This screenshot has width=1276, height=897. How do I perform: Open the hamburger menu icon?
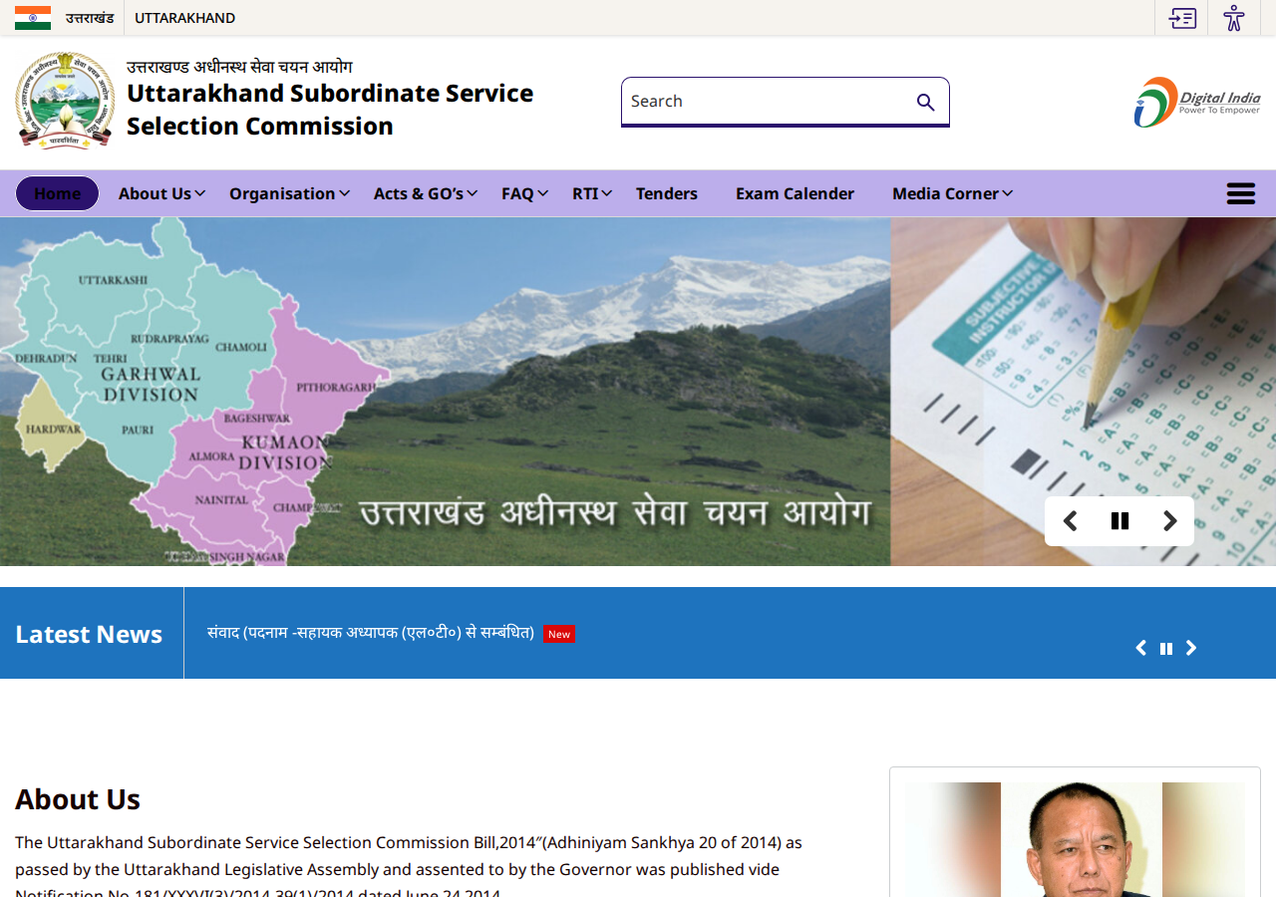(1241, 193)
